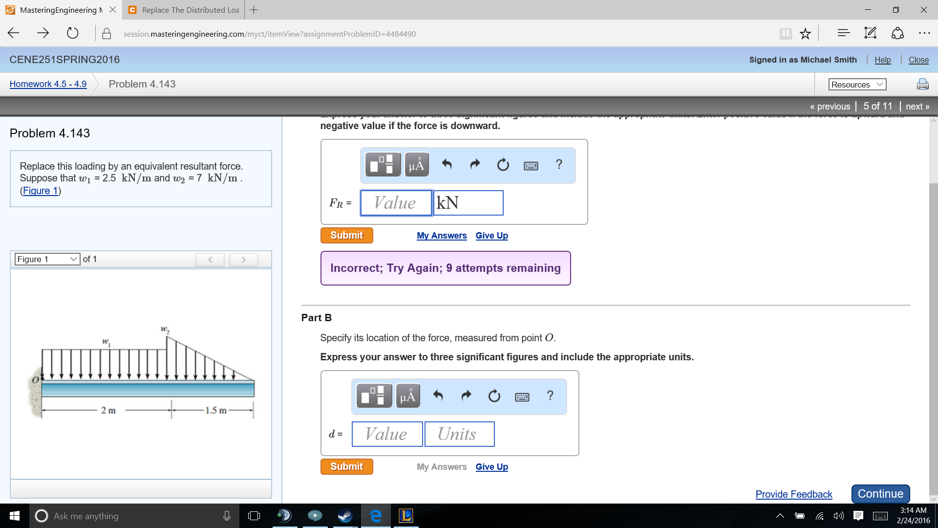
Task: Redo in the Part A answer toolbar
Action: (475, 164)
